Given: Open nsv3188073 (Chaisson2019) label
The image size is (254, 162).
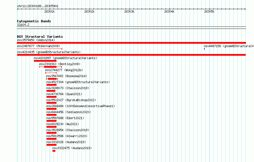Looking at the screenshot, I should tap(68, 88).
